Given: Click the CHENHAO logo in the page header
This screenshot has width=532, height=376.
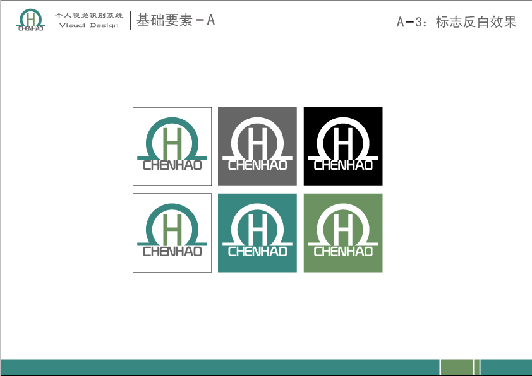Looking at the screenshot, I should coord(30,20).
